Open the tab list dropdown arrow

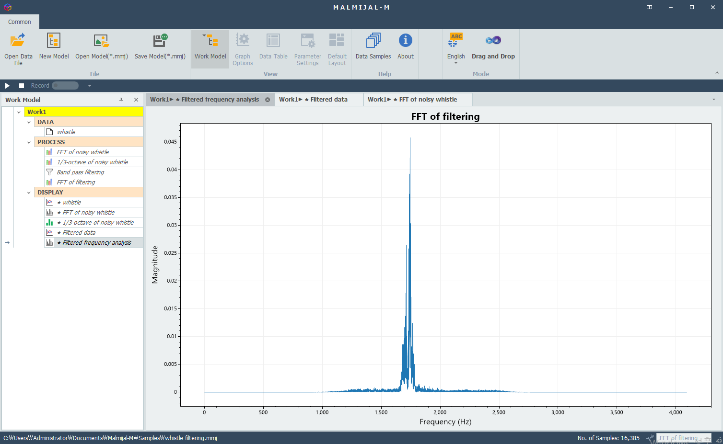(714, 100)
